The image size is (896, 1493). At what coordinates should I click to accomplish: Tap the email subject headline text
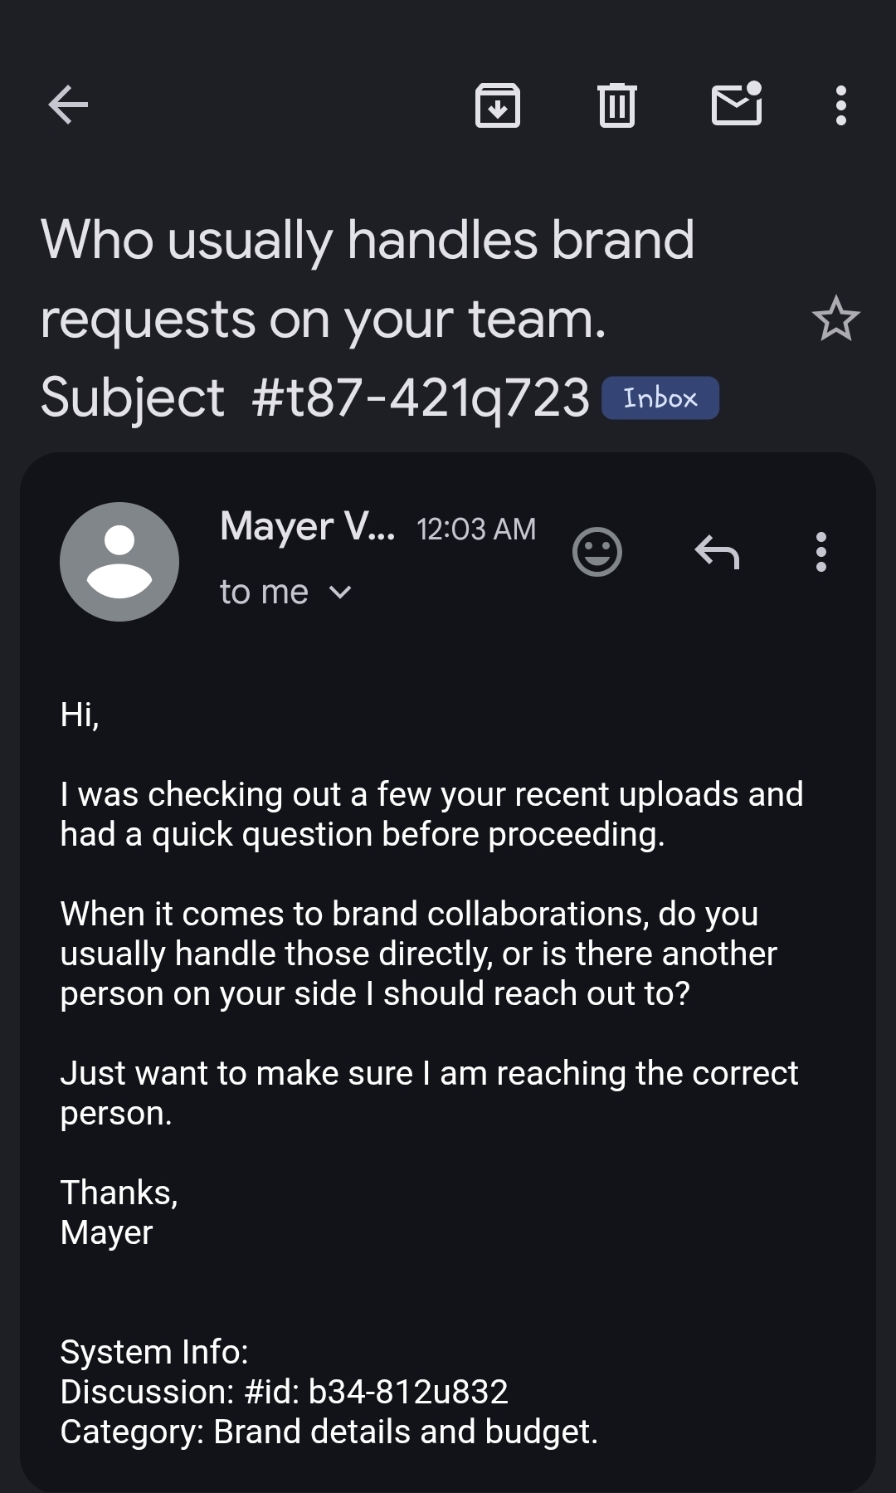367,318
